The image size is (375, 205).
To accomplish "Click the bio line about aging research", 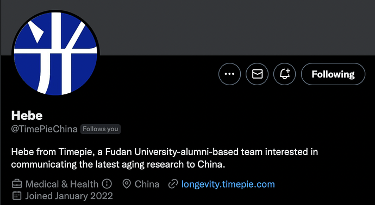I will [x=118, y=165].
